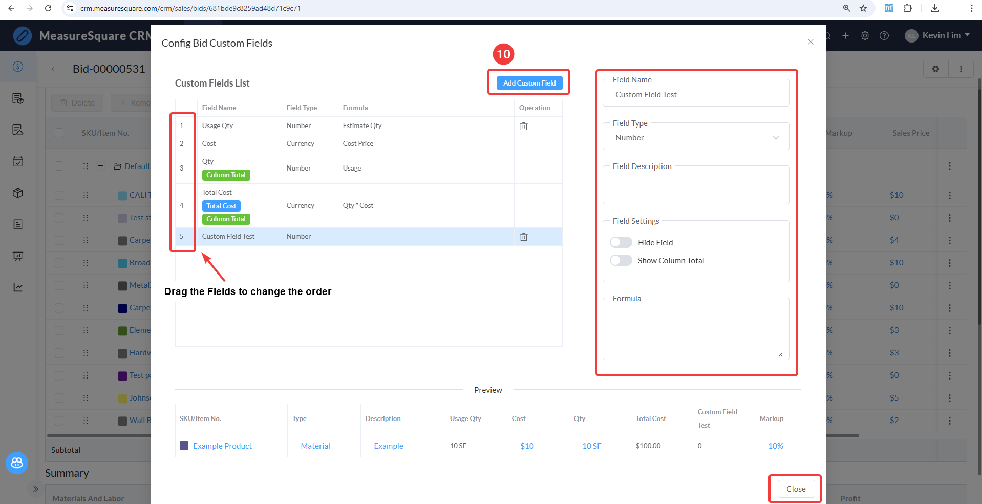
Task: Open bid settings gear button
Action: pyautogui.click(x=935, y=69)
